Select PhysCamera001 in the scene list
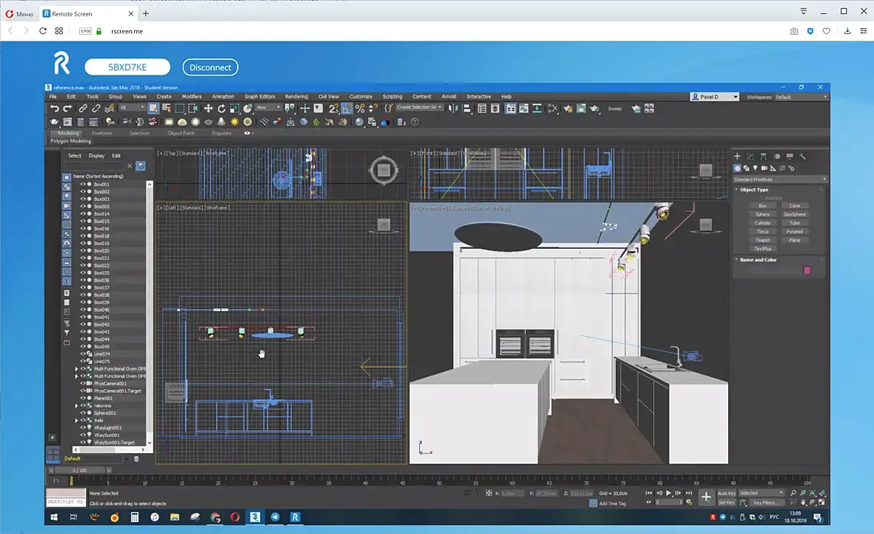874x534 pixels. tap(110, 384)
